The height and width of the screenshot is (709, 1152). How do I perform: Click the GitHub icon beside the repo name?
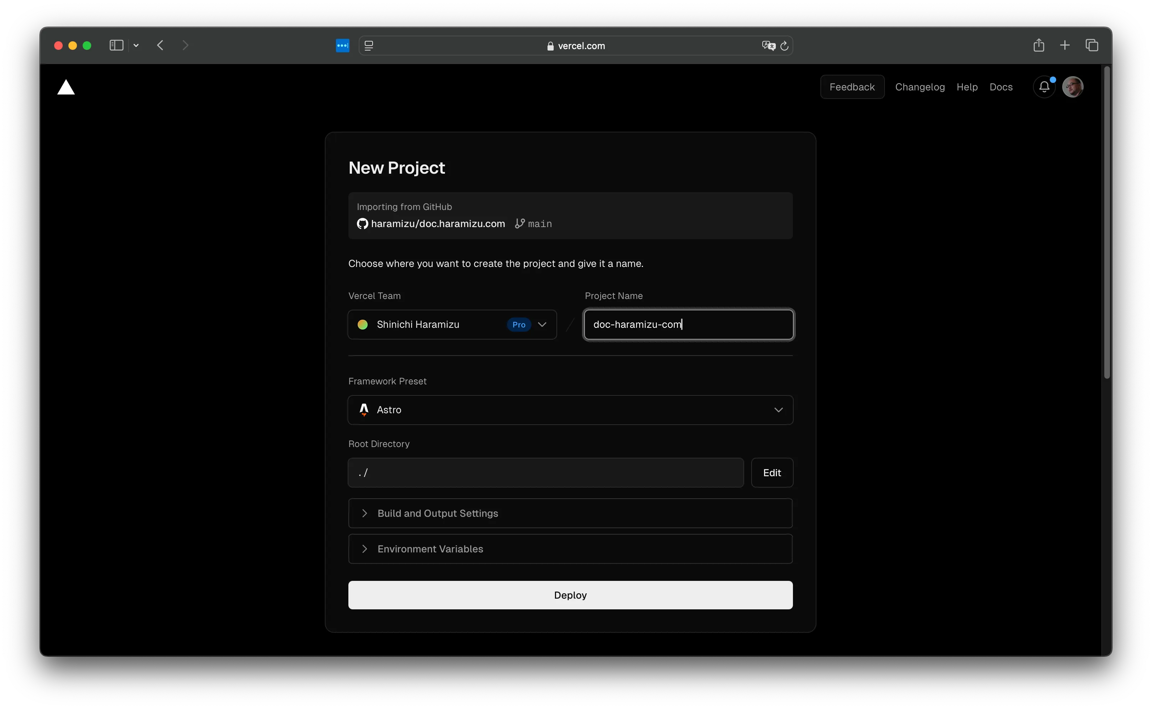point(362,224)
